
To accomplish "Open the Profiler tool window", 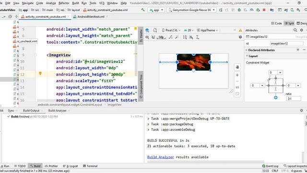I will 51,166.
